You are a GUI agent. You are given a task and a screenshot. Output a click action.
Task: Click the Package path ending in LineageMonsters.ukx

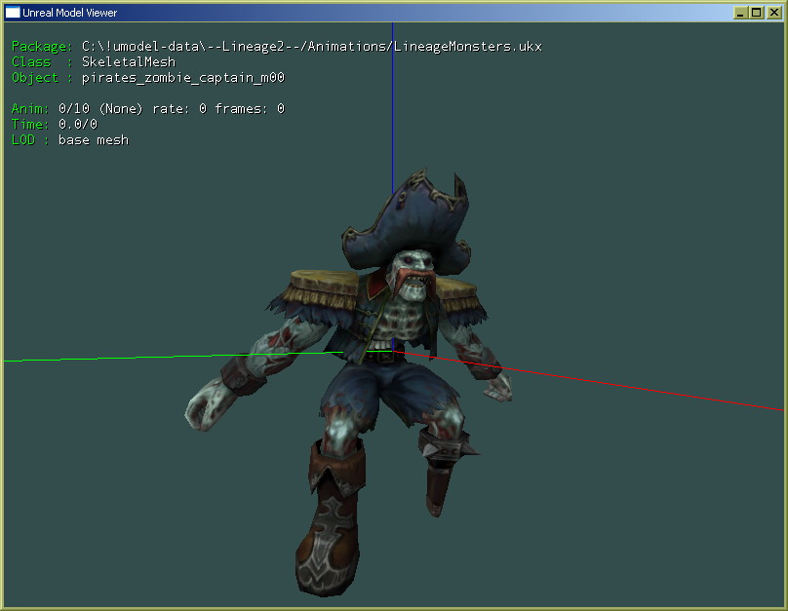(x=311, y=47)
